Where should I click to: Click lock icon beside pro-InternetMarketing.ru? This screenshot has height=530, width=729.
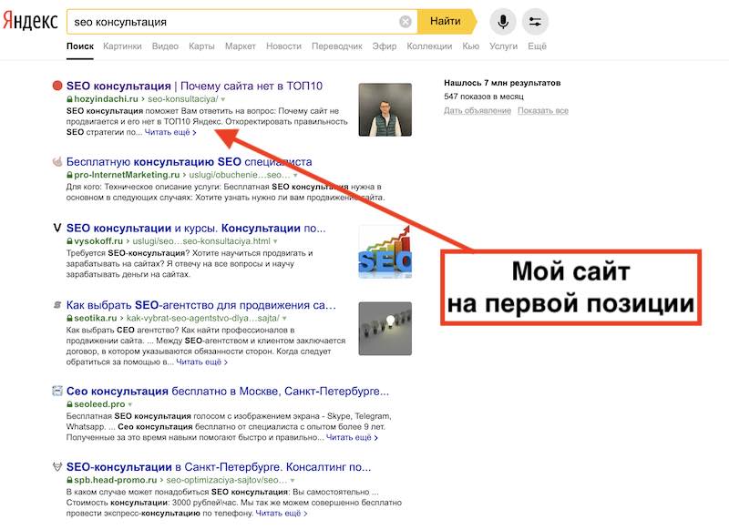(70, 175)
